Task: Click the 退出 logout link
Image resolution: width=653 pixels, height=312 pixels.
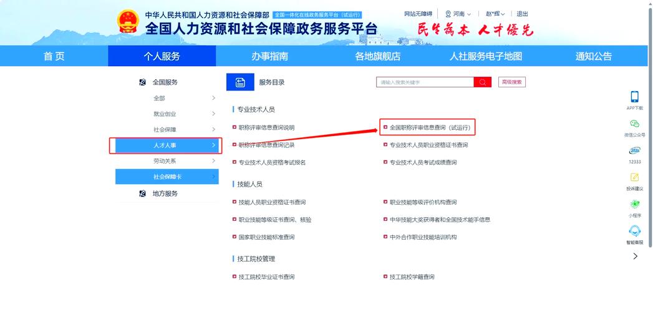Action: [522, 14]
